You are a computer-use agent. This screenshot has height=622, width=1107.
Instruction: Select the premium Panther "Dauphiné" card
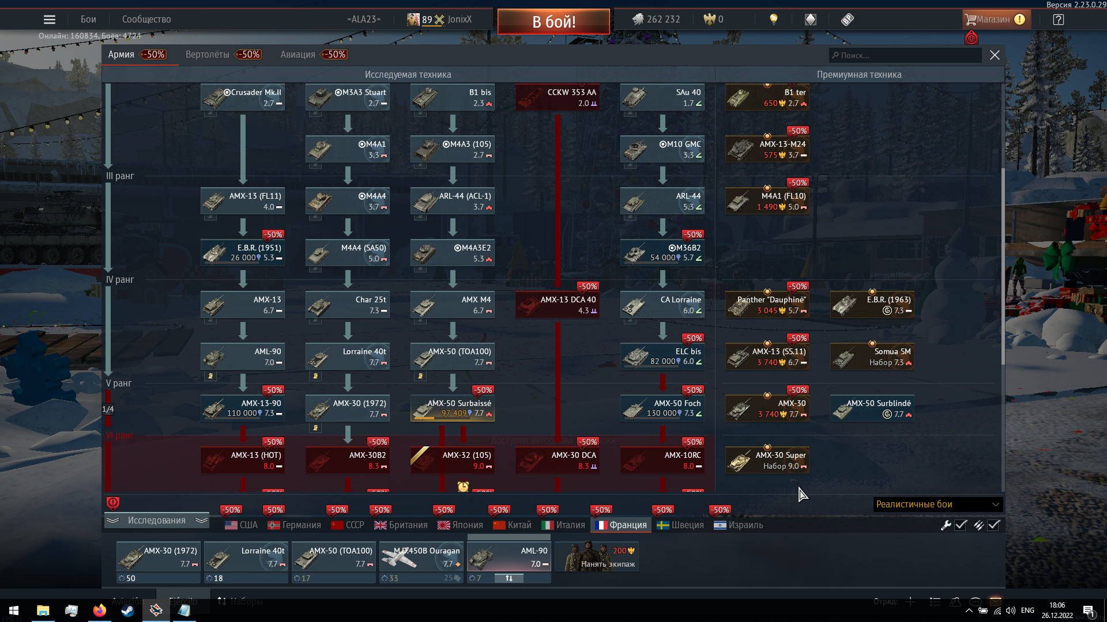pos(767,305)
